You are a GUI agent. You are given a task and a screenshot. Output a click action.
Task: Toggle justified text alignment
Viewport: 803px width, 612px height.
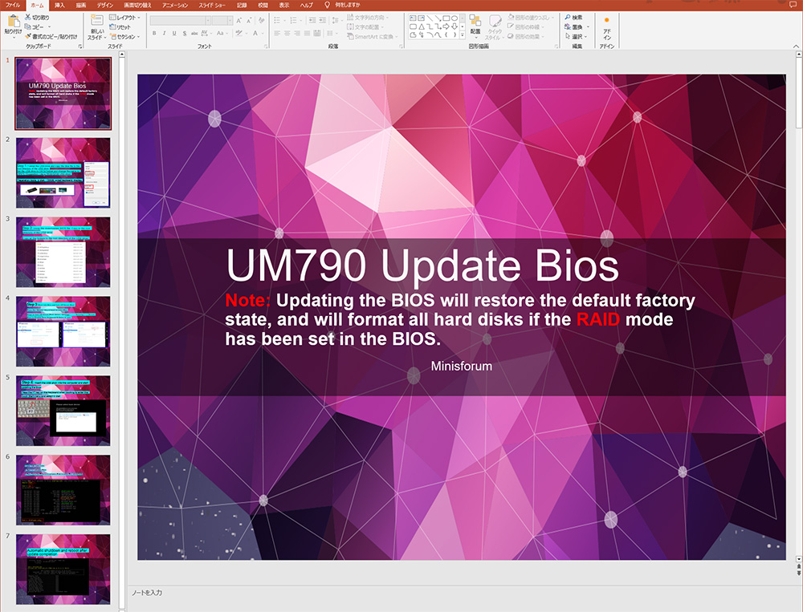(307, 33)
